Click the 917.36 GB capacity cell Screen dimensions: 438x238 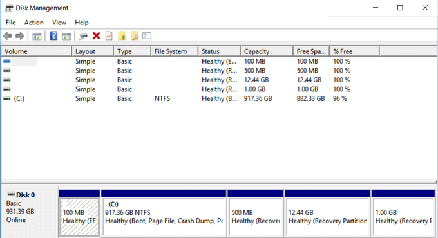(x=258, y=98)
